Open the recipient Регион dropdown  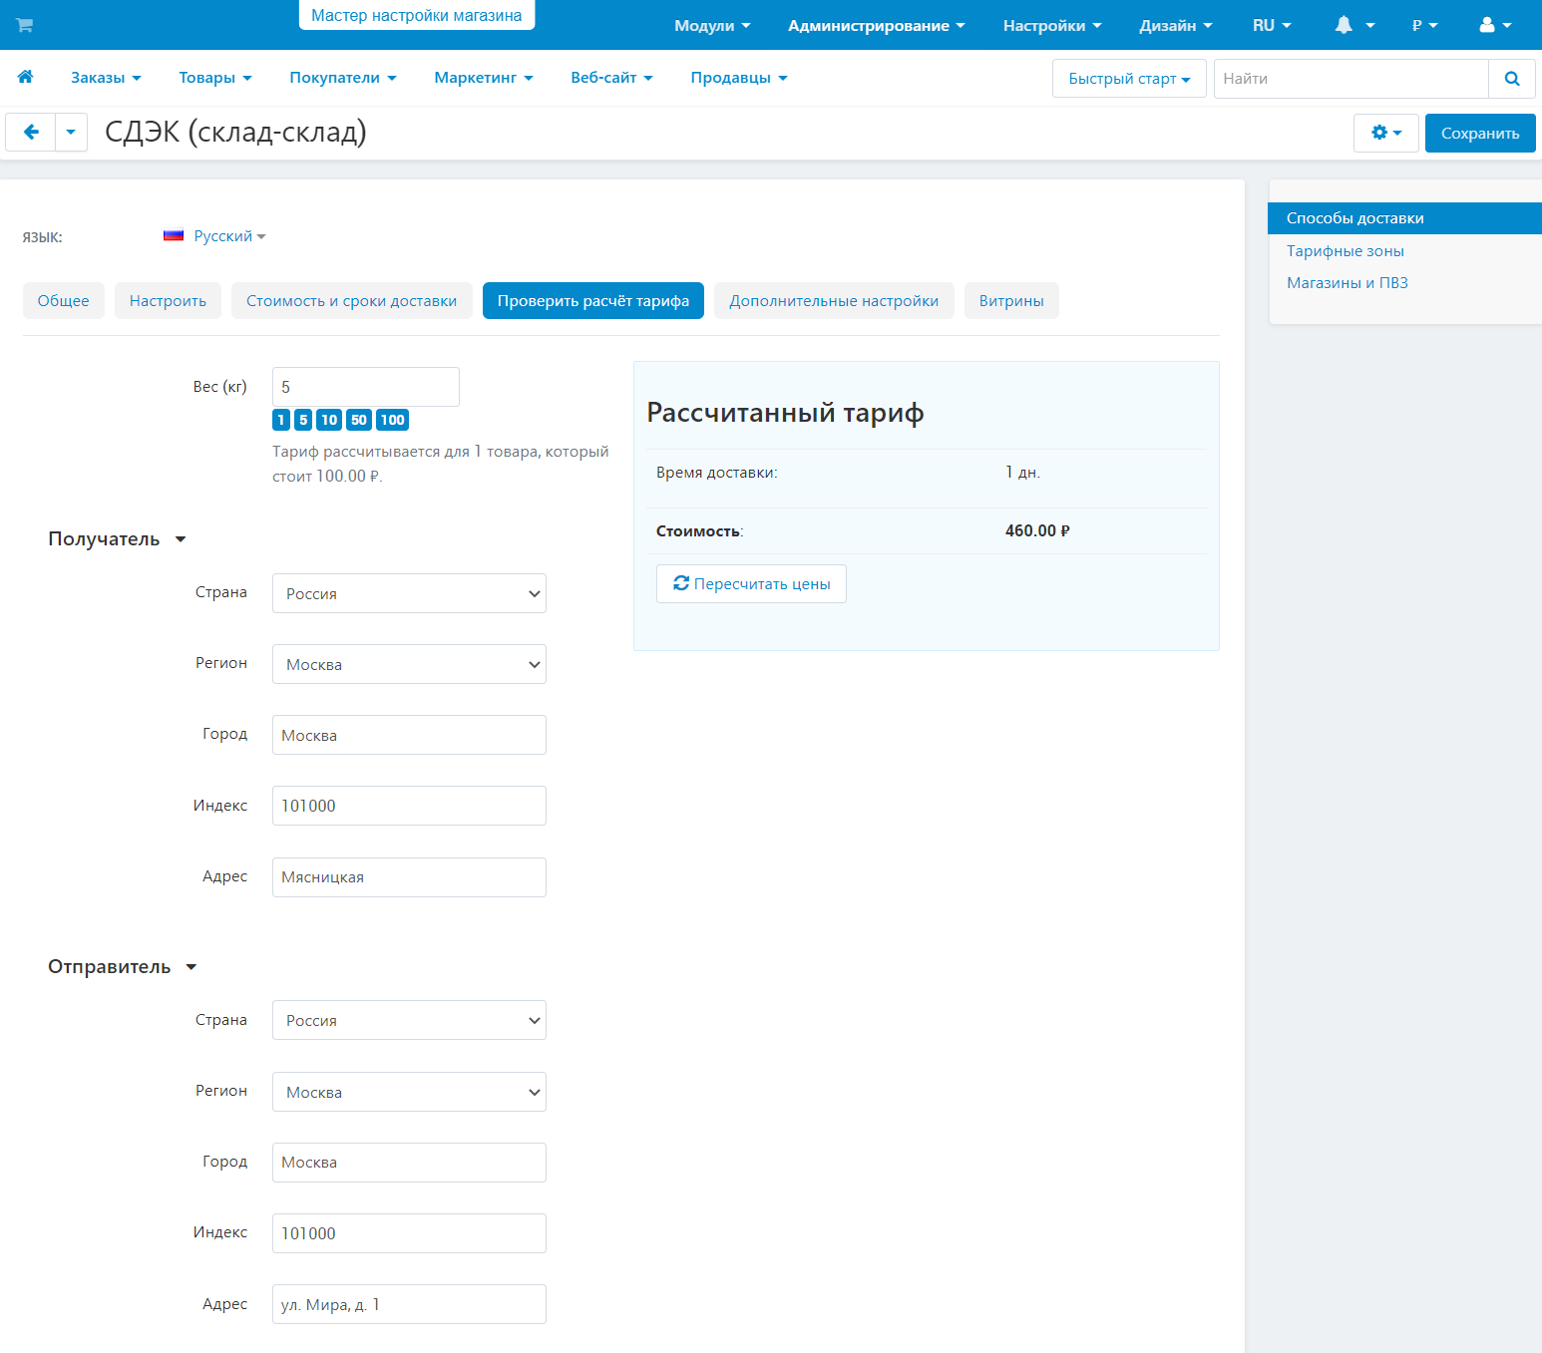pyautogui.click(x=409, y=664)
